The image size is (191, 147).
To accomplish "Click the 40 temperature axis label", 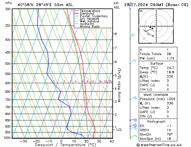I will [x=111, y=141].
